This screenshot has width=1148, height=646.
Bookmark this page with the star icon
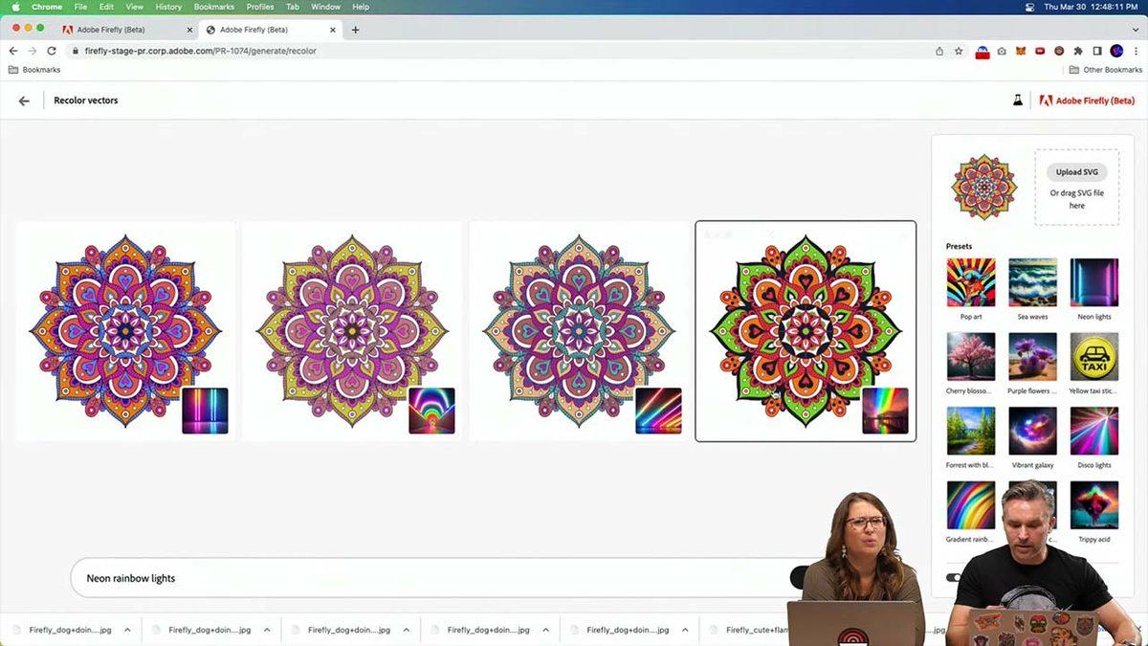tap(959, 51)
